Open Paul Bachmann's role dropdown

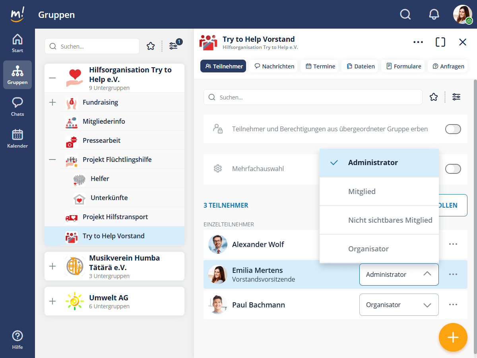pos(399,305)
